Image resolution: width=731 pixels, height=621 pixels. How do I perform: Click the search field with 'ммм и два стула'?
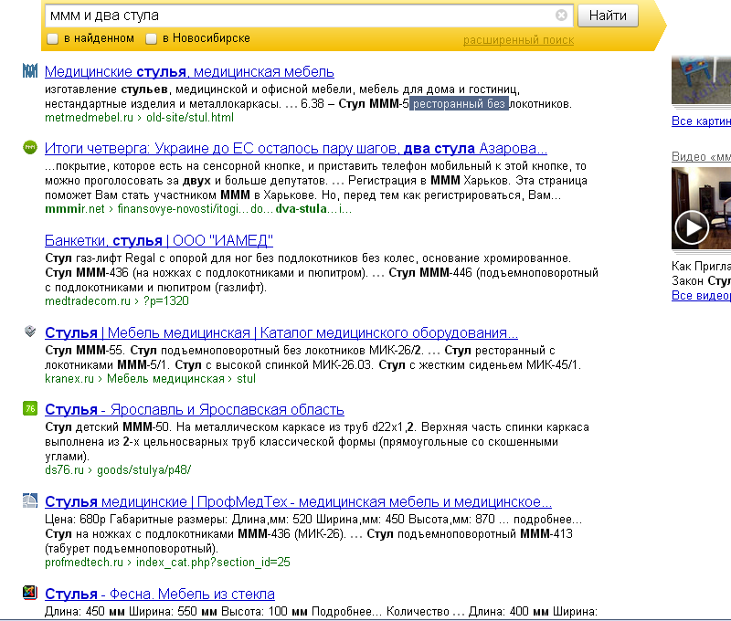point(292,16)
